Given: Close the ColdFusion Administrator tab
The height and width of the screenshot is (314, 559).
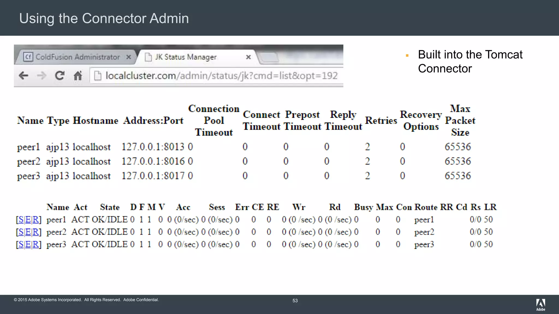Looking at the screenshot, I should pos(129,57).
